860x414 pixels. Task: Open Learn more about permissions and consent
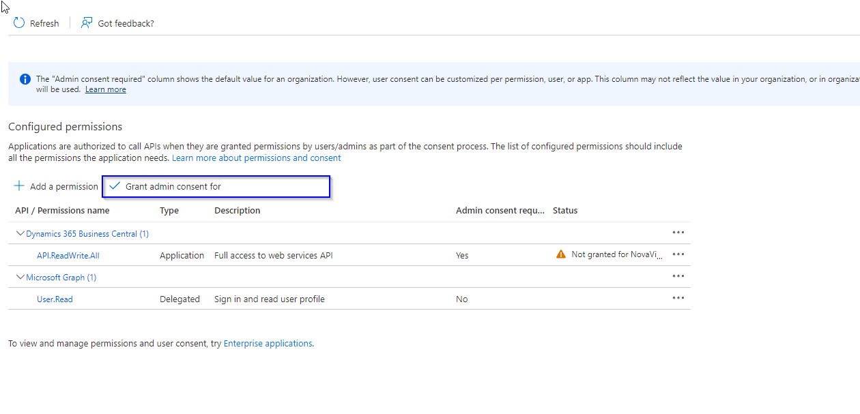[256, 158]
